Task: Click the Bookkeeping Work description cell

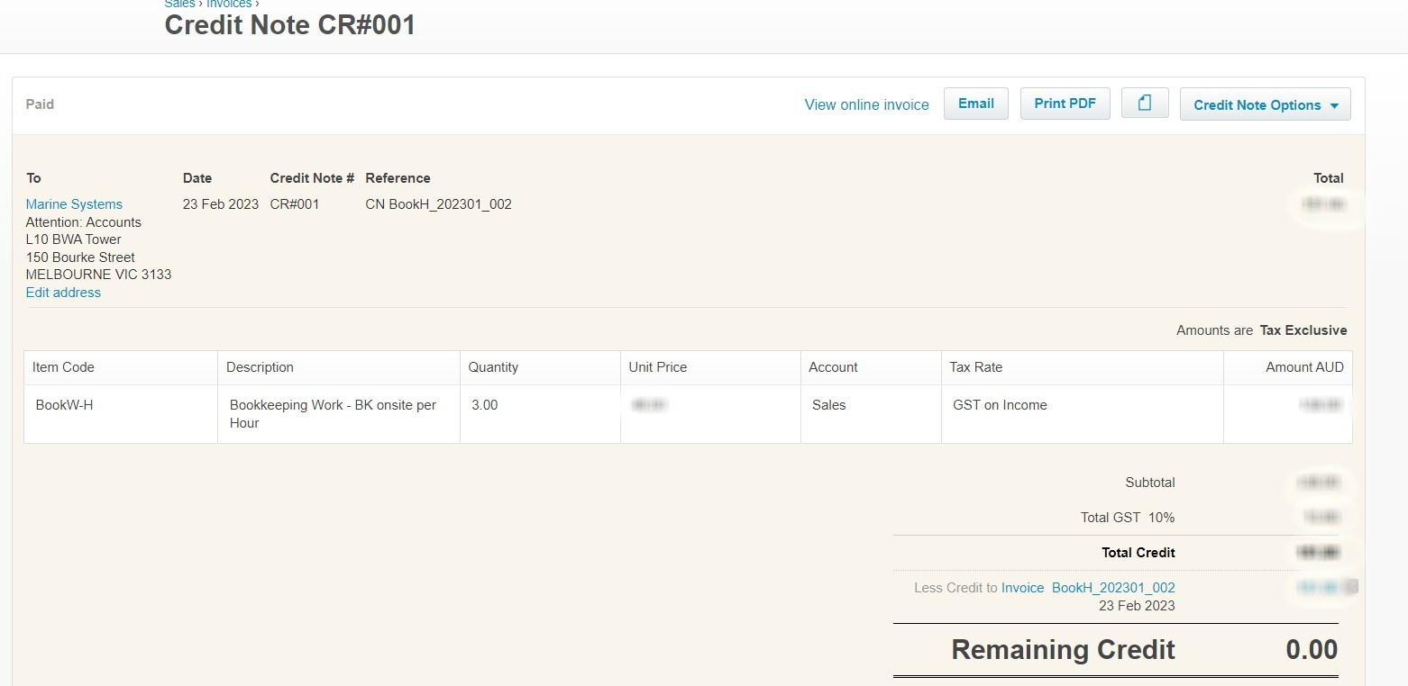Action: coord(333,413)
